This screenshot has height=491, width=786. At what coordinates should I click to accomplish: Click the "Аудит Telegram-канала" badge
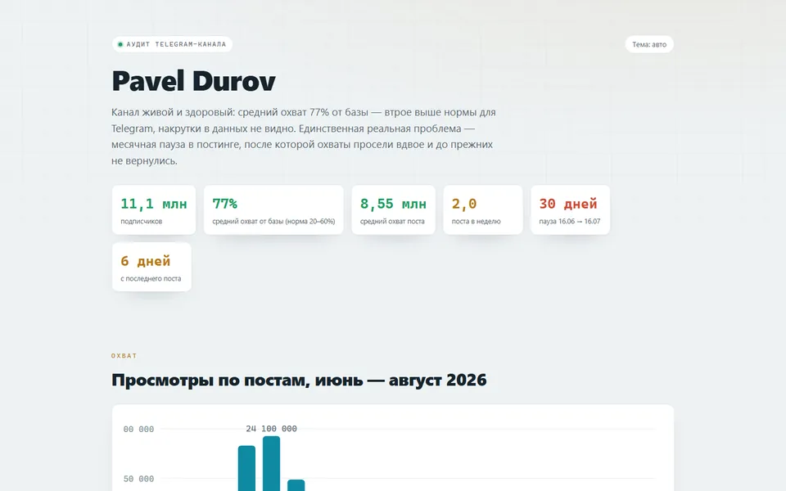[172, 44]
